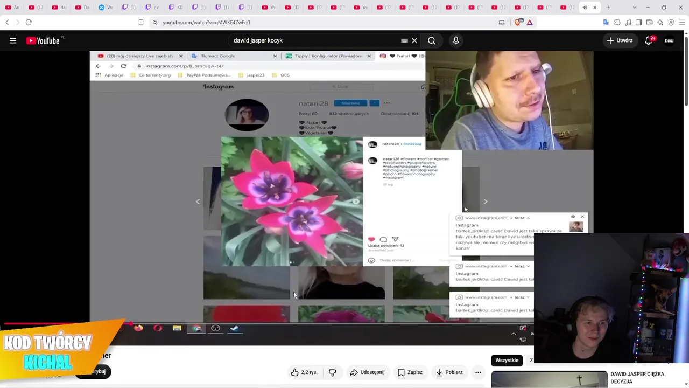Image resolution: width=689 pixels, height=388 pixels.
Task: Open the 'DAWID JASPER CIĘŻKA DECYZJA' title link
Action: click(x=637, y=378)
